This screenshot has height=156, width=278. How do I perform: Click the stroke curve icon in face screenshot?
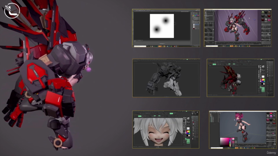[x=188, y=122]
